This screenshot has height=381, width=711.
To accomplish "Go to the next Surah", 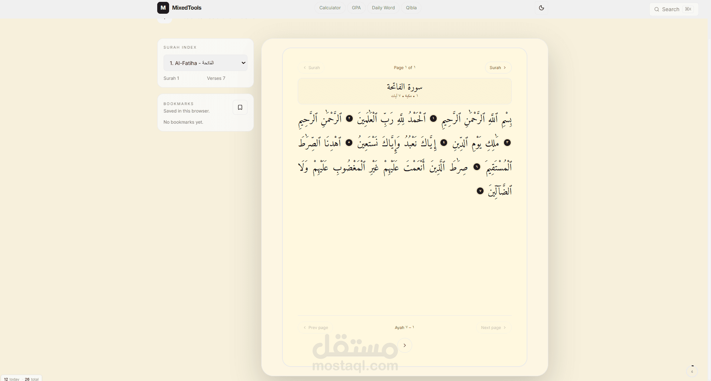I will [498, 68].
